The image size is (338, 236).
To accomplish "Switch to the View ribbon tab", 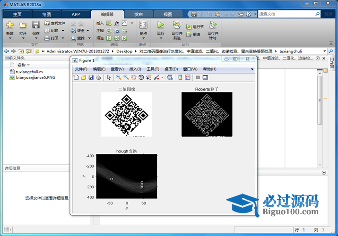I will [x=168, y=15].
